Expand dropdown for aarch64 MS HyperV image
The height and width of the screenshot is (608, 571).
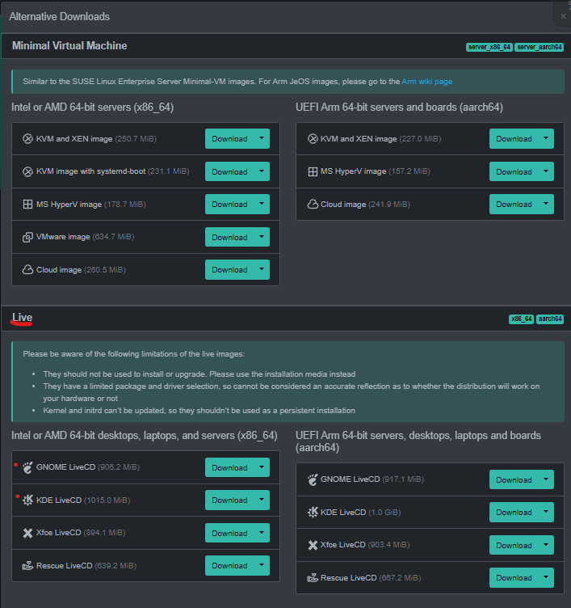coord(546,171)
